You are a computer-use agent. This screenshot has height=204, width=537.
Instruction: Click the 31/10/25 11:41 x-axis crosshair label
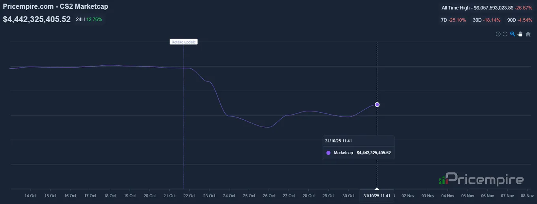tap(377, 196)
